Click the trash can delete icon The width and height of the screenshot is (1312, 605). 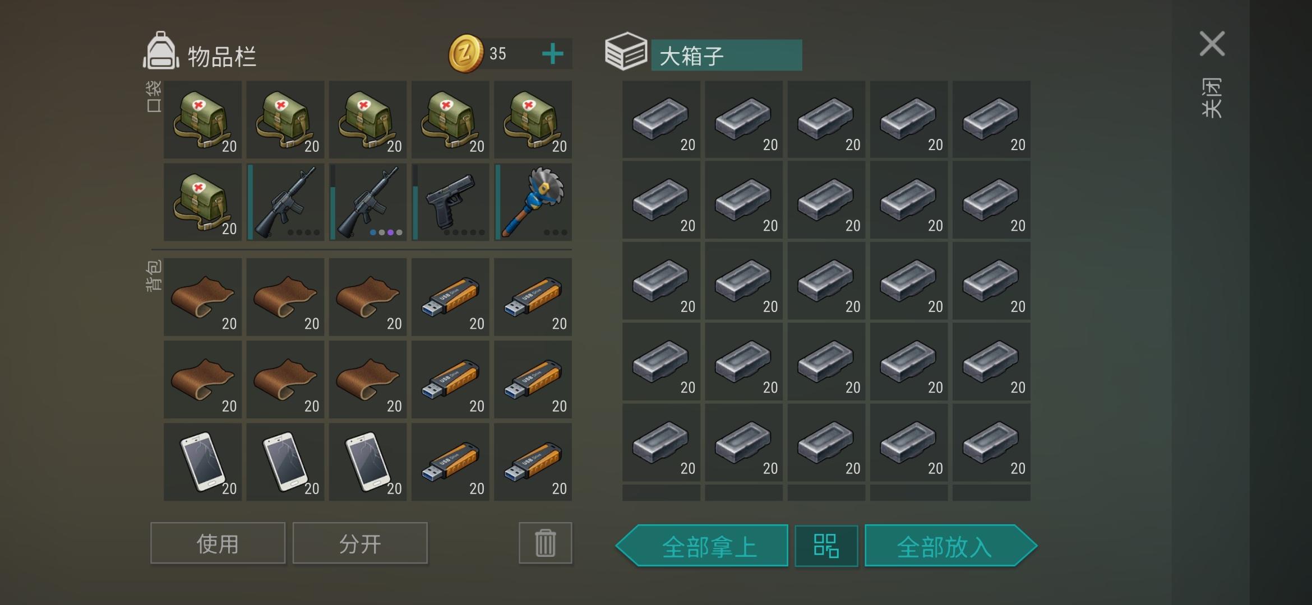(x=546, y=543)
